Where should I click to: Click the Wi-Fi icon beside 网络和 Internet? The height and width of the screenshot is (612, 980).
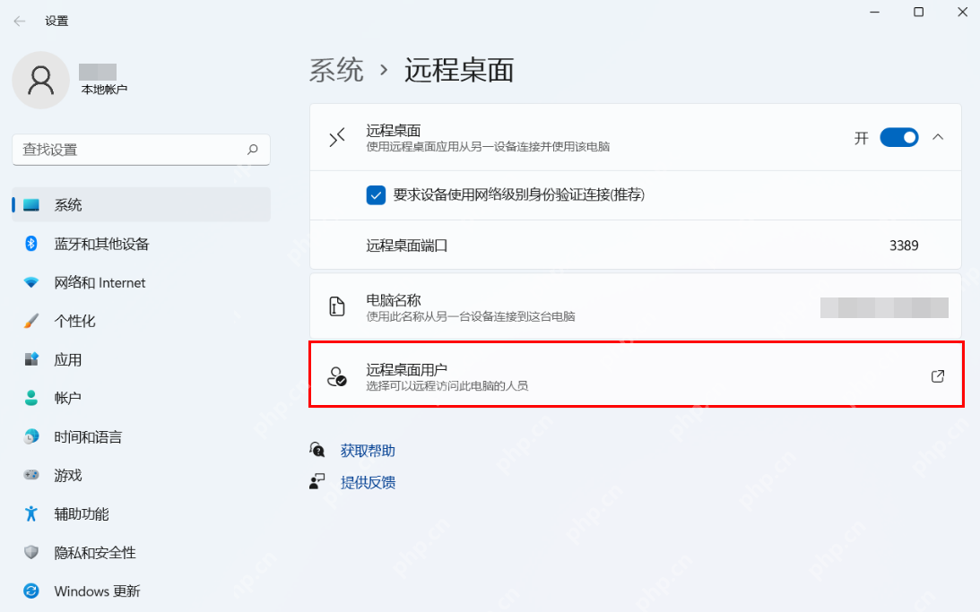(31, 282)
